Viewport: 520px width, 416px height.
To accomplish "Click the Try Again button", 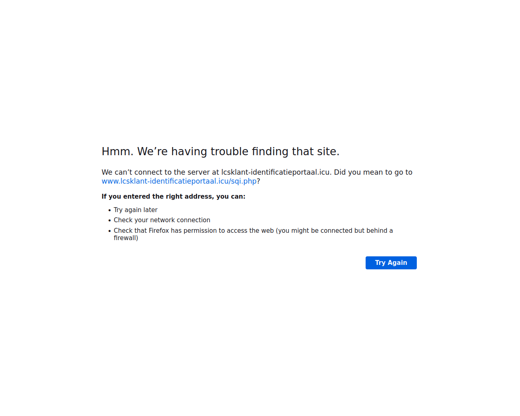I will 391,263.
